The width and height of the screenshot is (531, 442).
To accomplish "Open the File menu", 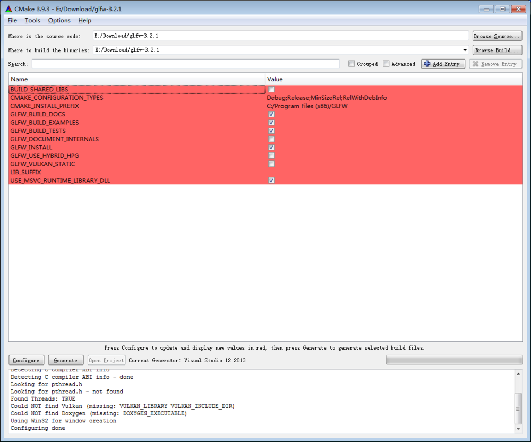I will 12,20.
